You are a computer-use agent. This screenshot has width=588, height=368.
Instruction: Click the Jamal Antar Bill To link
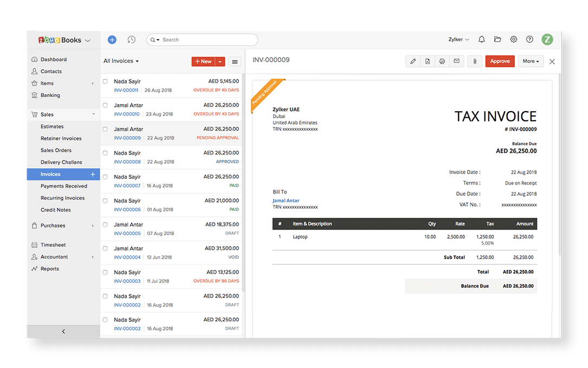pyautogui.click(x=286, y=201)
